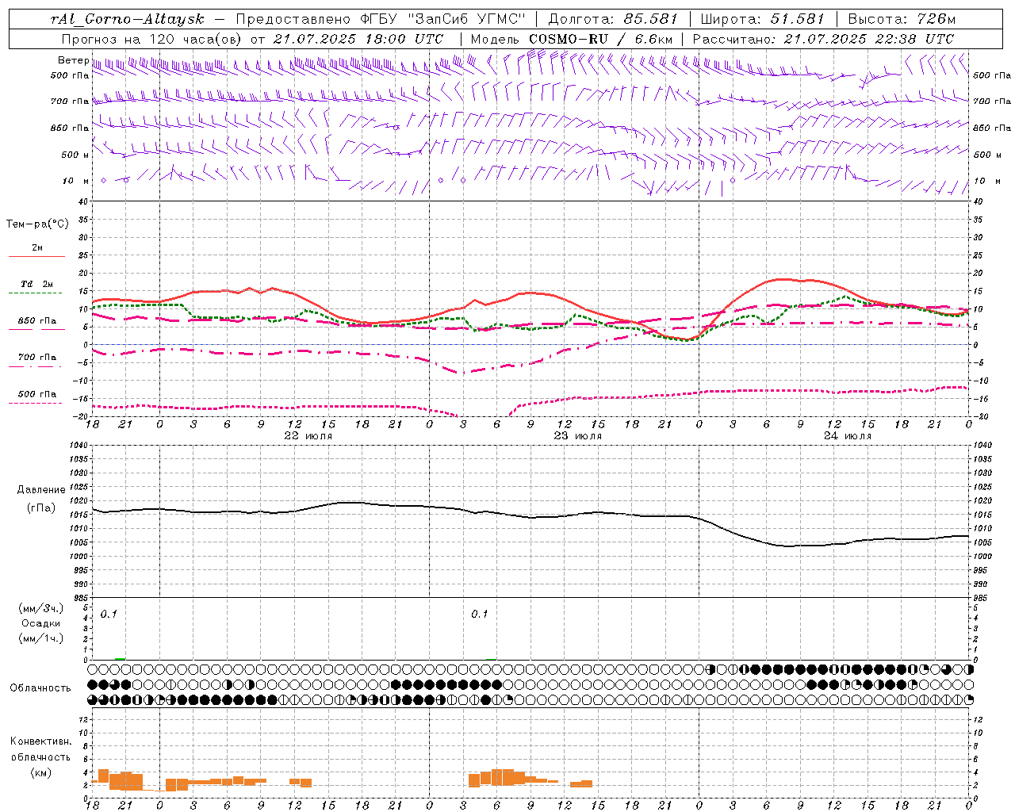Viewport: 1015px width, 812px height.
Task: Click the left 500 м wind level label
Action: (x=75, y=155)
